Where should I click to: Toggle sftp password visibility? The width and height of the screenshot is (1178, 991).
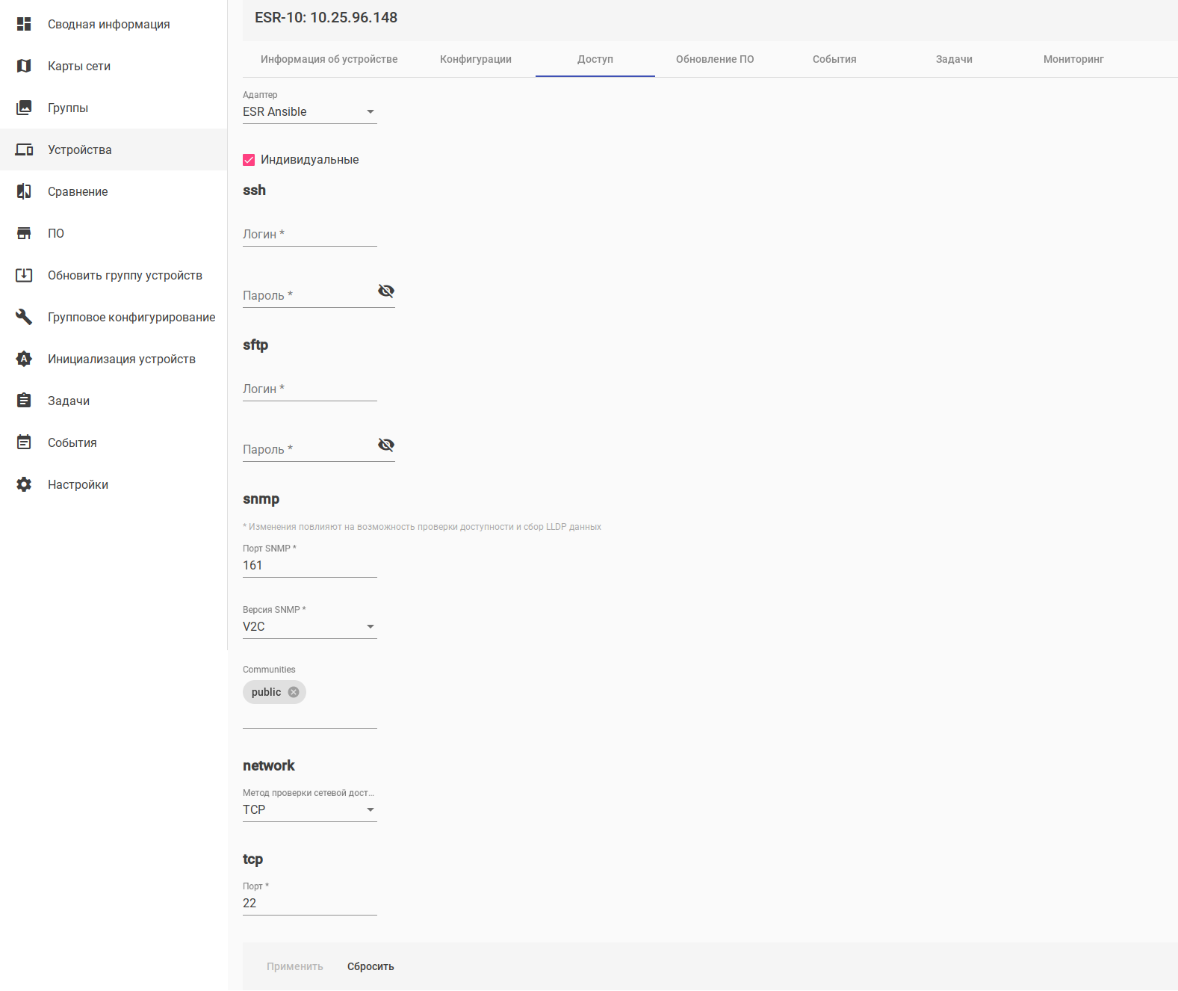pos(386,445)
